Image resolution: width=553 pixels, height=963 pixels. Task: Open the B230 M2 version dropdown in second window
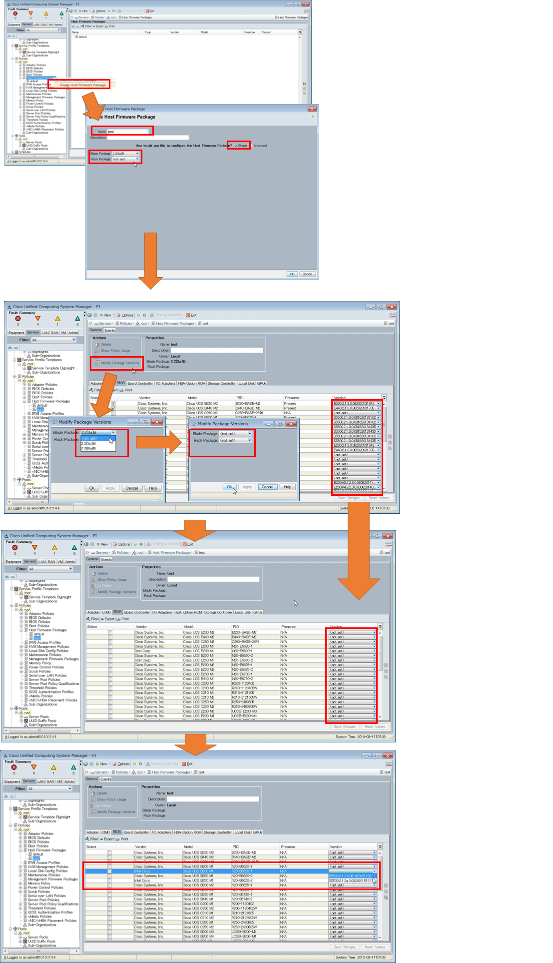pyautogui.click(x=357, y=404)
